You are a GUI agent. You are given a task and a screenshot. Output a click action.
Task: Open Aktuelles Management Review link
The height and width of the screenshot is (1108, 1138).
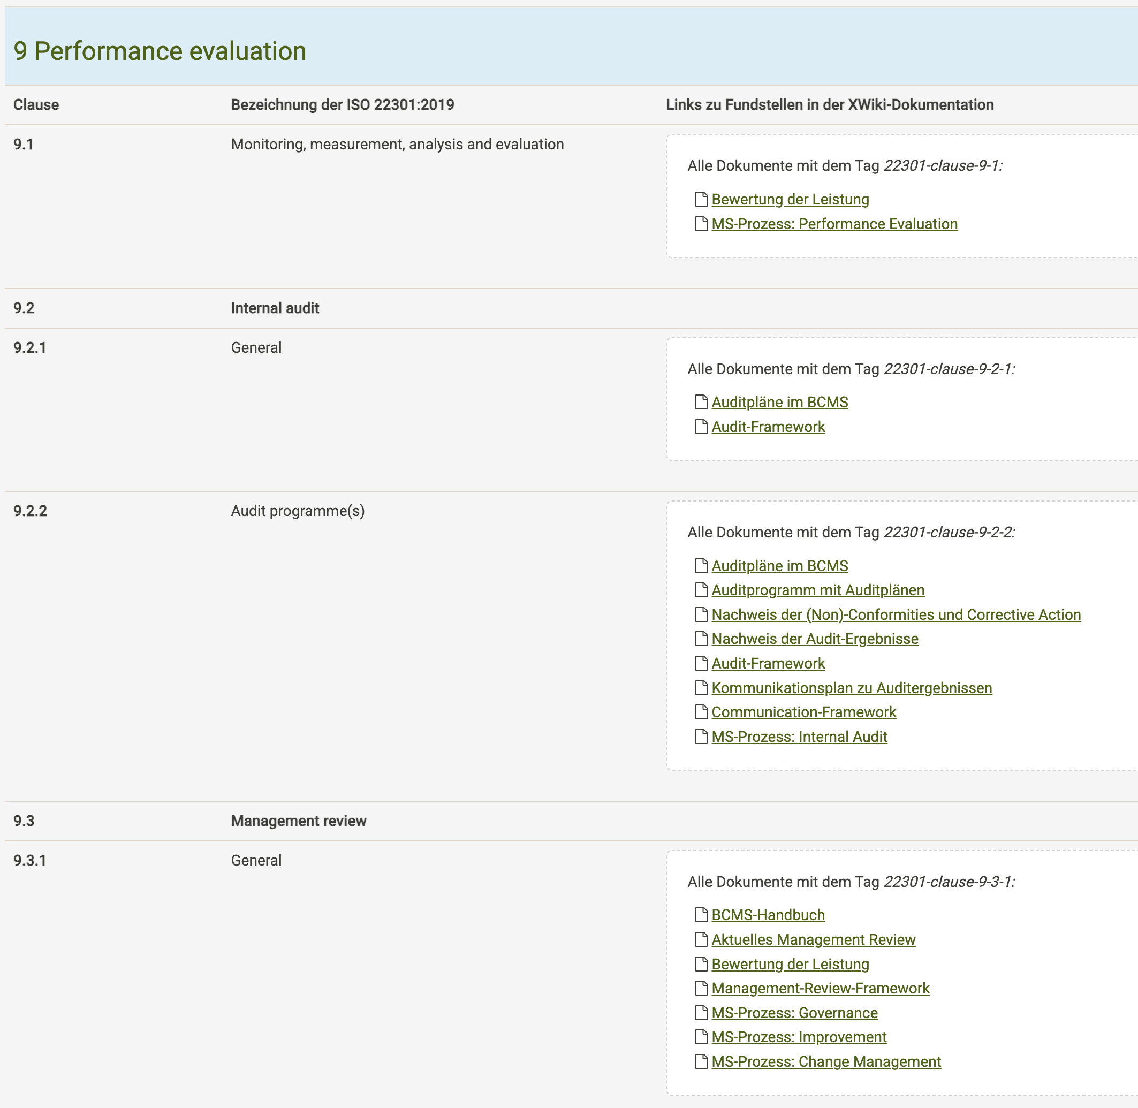[x=814, y=939]
